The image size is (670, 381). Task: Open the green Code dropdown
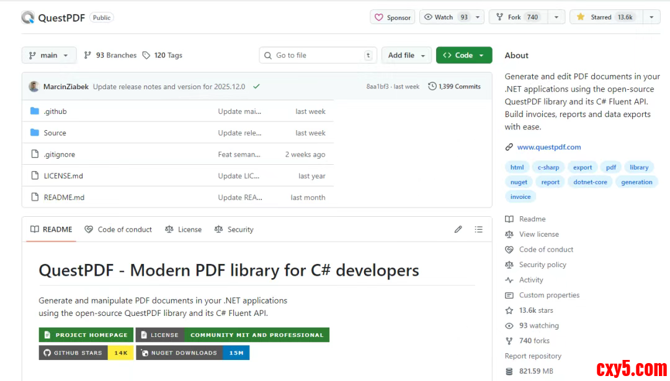pyautogui.click(x=463, y=55)
